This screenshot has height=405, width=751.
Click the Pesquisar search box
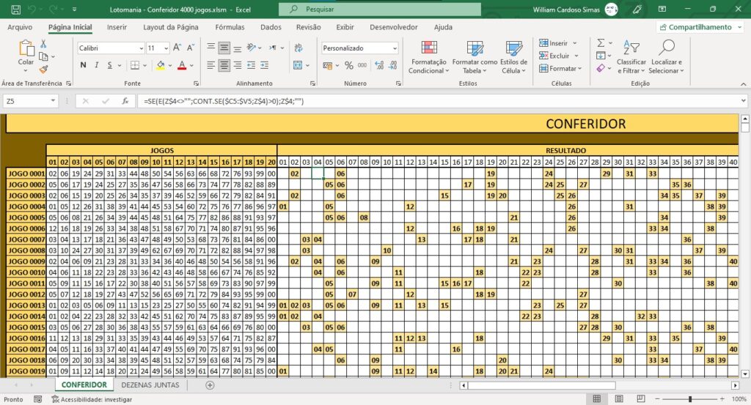[380, 9]
